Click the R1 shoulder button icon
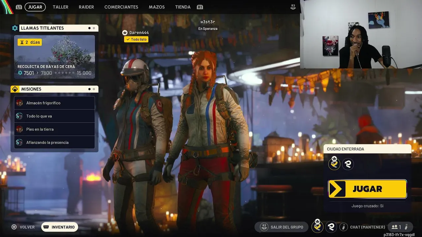Viewport: 422px width, 237px height. [x=199, y=7]
